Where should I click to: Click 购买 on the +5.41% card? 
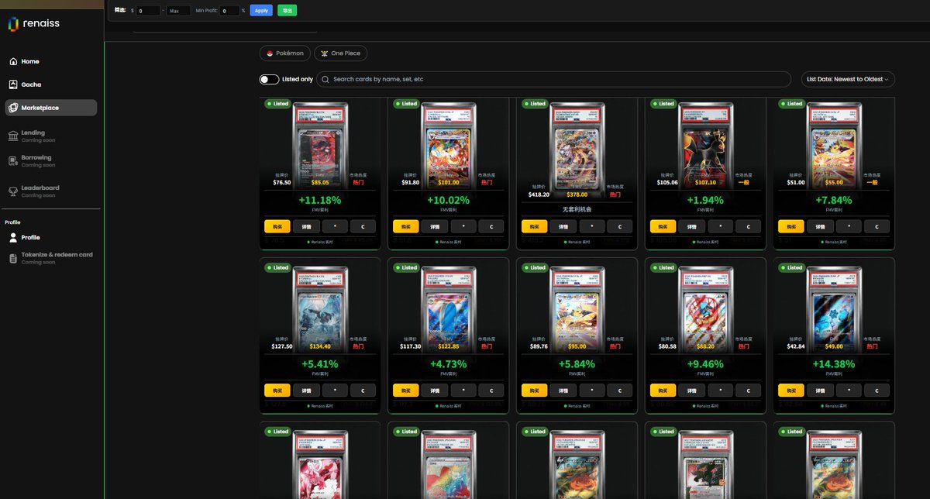click(277, 391)
